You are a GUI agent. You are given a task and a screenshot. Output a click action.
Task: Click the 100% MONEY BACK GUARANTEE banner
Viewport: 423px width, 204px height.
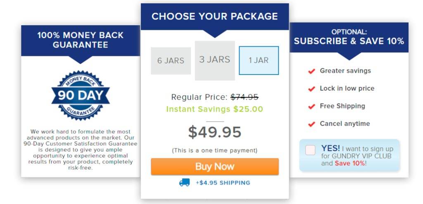click(x=81, y=40)
